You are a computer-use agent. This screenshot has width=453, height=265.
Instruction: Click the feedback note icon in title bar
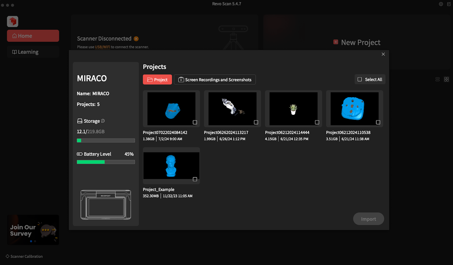449,4
